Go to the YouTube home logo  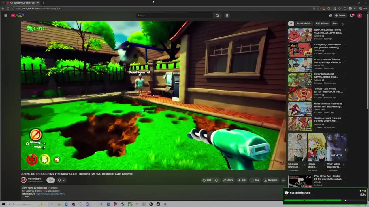click(x=17, y=16)
